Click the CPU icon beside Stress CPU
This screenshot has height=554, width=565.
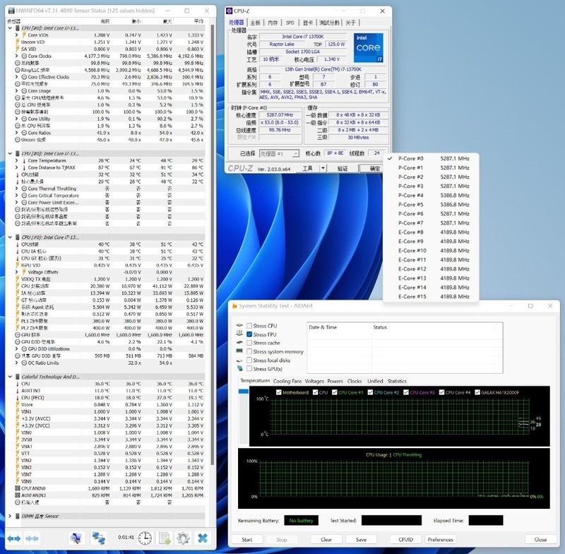tap(239, 325)
